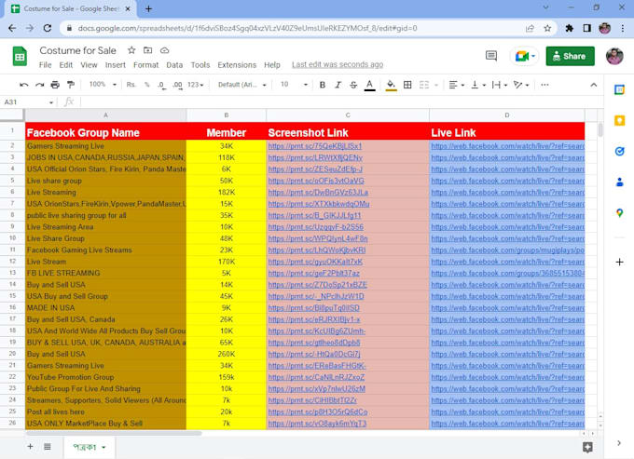Open more number formats 123 dropdown
The height and width of the screenshot is (459, 634).
click(x=195, y=85)
